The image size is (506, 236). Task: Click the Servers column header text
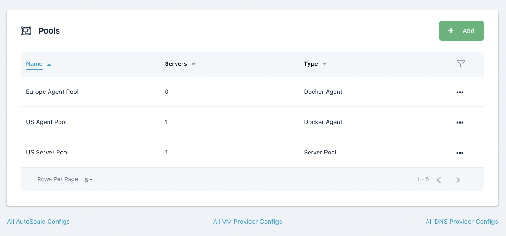[x=176, y=64]
